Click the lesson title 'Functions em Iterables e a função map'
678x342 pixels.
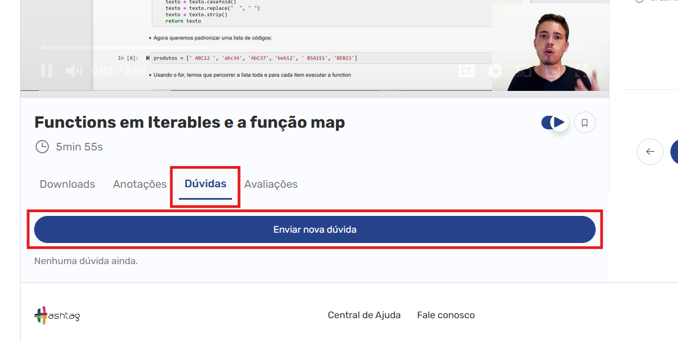coord(190,122)
